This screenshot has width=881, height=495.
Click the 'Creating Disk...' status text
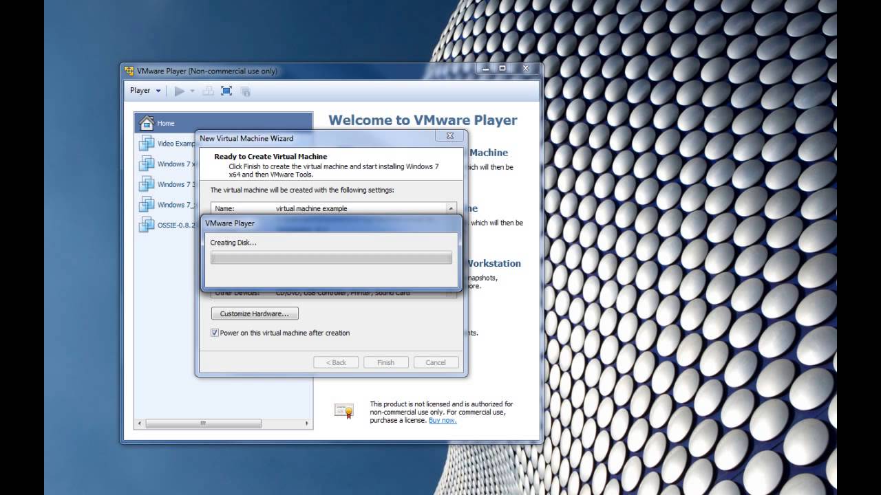(233, 243)
